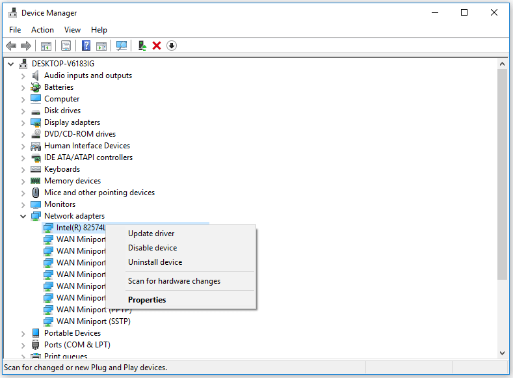Viewport: 513px width, 378px height.
Task: Click the Show/Hide Action Pane toolbar icon
Action: tap(101, 46)
